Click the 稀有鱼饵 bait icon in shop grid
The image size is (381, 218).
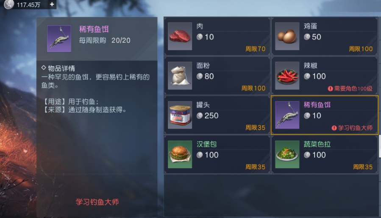pos(287,115)
